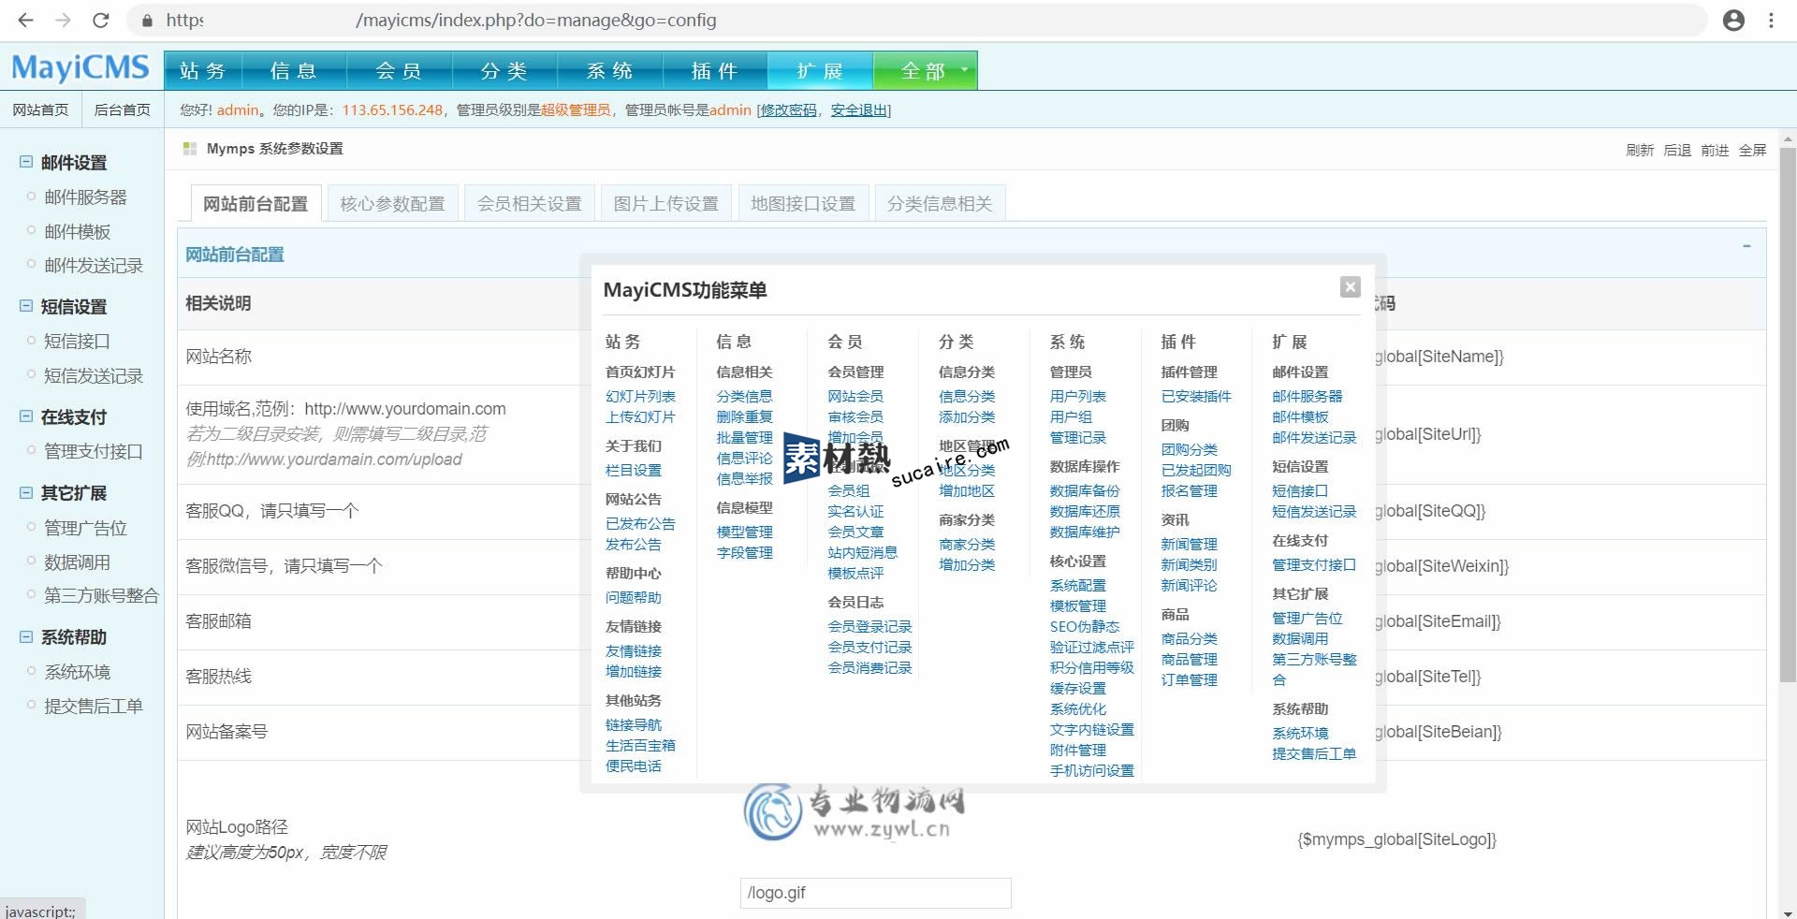This screenshot has width=1797, height=919.
Task: Open the 全部 dropdown in top navigation
Action: [925, 71]
